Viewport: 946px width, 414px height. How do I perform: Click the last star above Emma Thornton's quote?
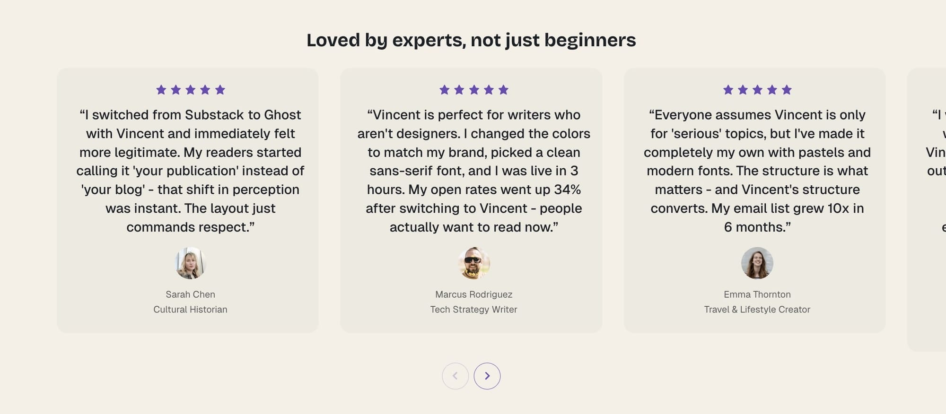(786, 89)
